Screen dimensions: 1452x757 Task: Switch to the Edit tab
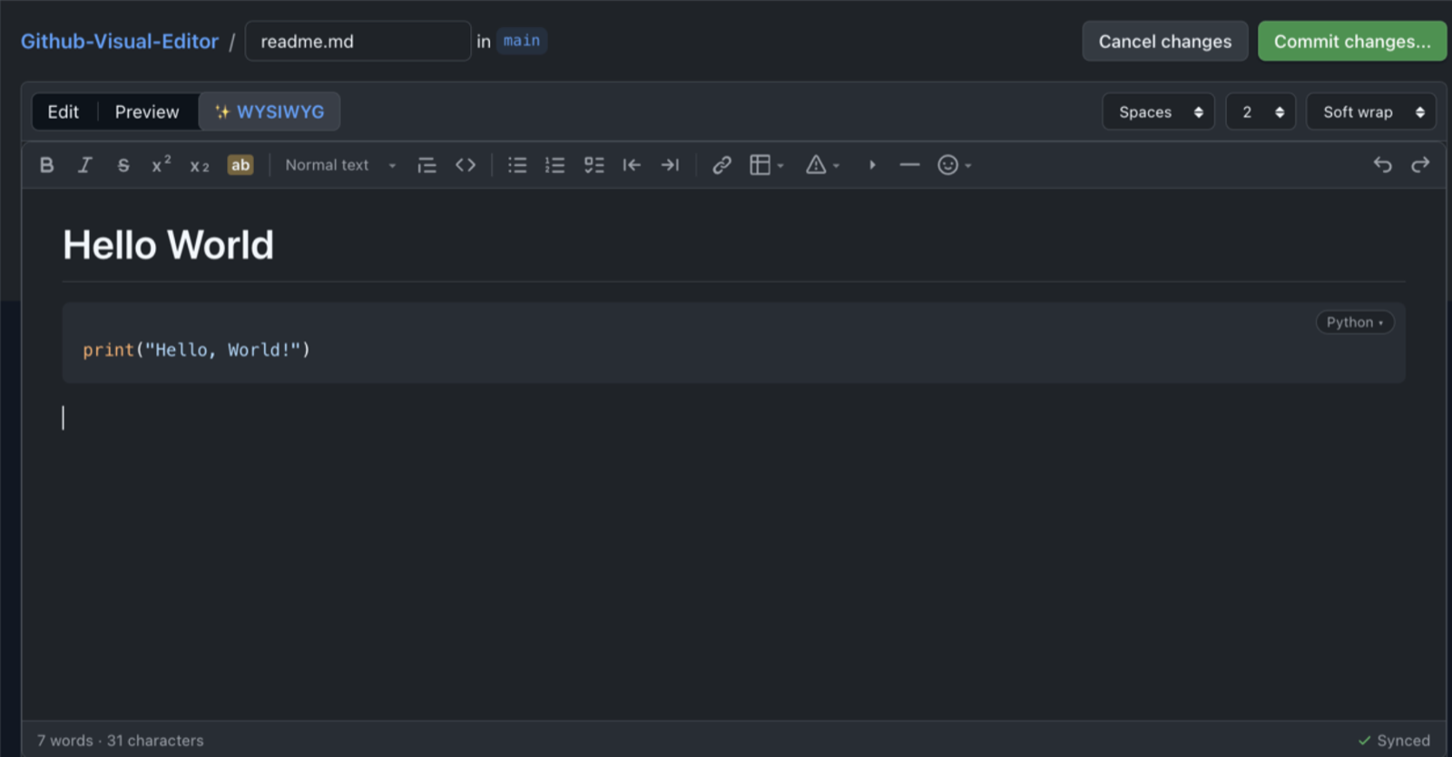pyautogui.click(x=64, y=112)
